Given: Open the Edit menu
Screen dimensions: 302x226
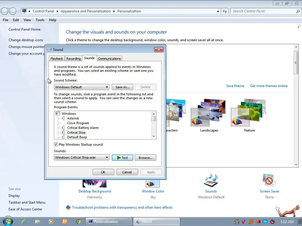Looking at the screenshot, I should point(16,20).
